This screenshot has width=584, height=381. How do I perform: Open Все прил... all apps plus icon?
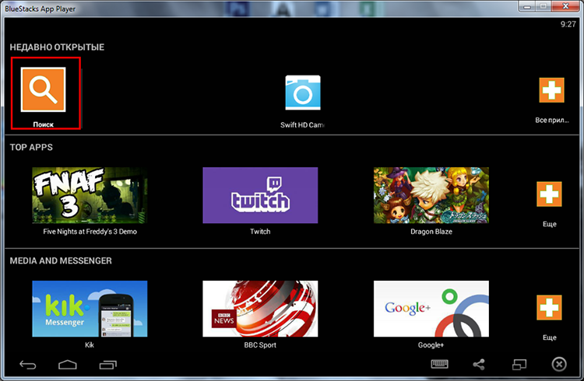click(551, 90)
